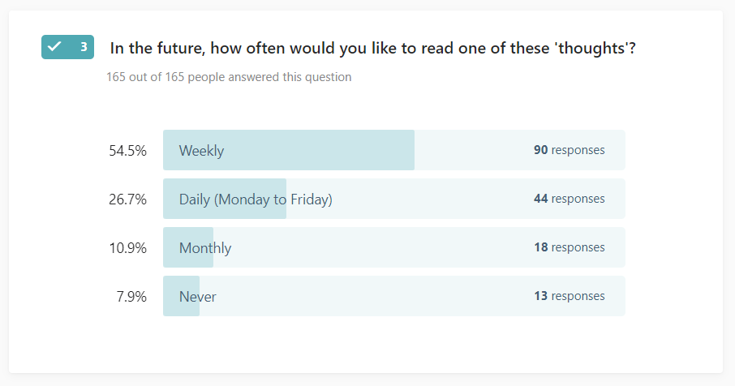The width and height of the screenshot is (735, 386).
Task: Click the Never answer label
Action: (x=197, y=297)
